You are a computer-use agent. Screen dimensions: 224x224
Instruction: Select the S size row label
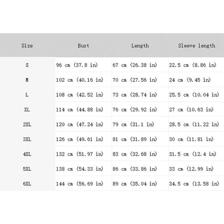(27, 65)
